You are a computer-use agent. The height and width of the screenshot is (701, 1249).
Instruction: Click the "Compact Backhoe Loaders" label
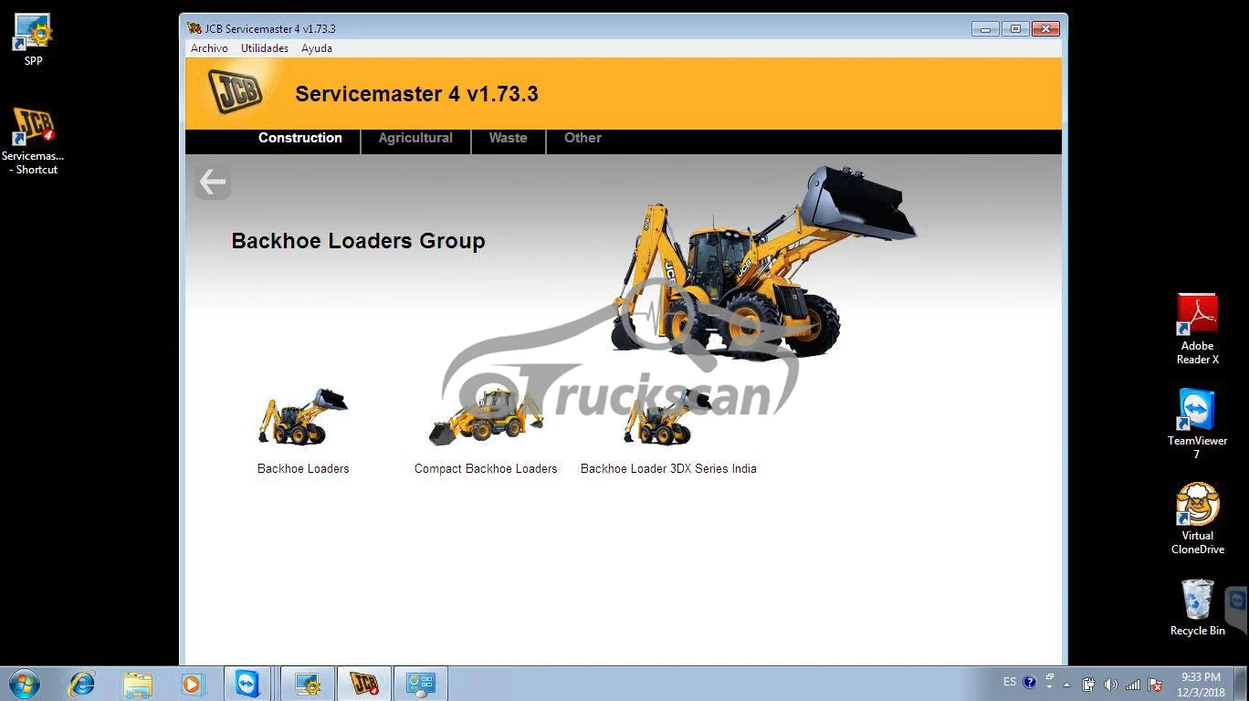pyautogui.click(x=486, y=469)
